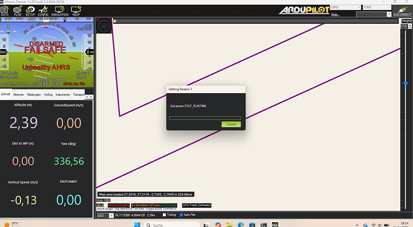Image resolution: width=413 pixels, height=227 pixels.
Task: Click the battery icon in the system tray
Action: [387, 225]
